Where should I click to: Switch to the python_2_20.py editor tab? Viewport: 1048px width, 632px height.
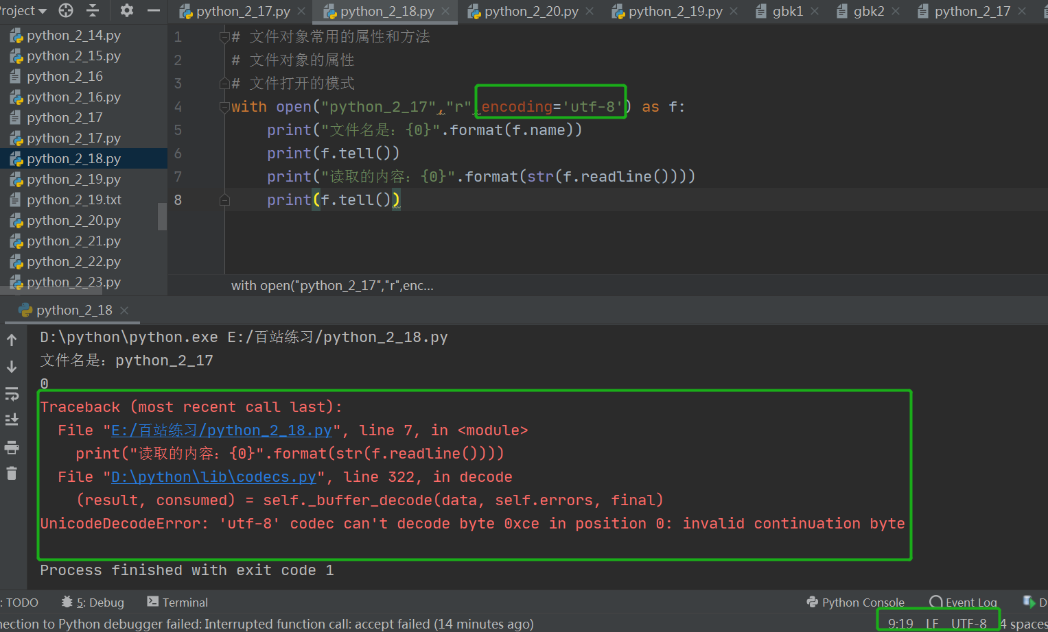point(524,12)
